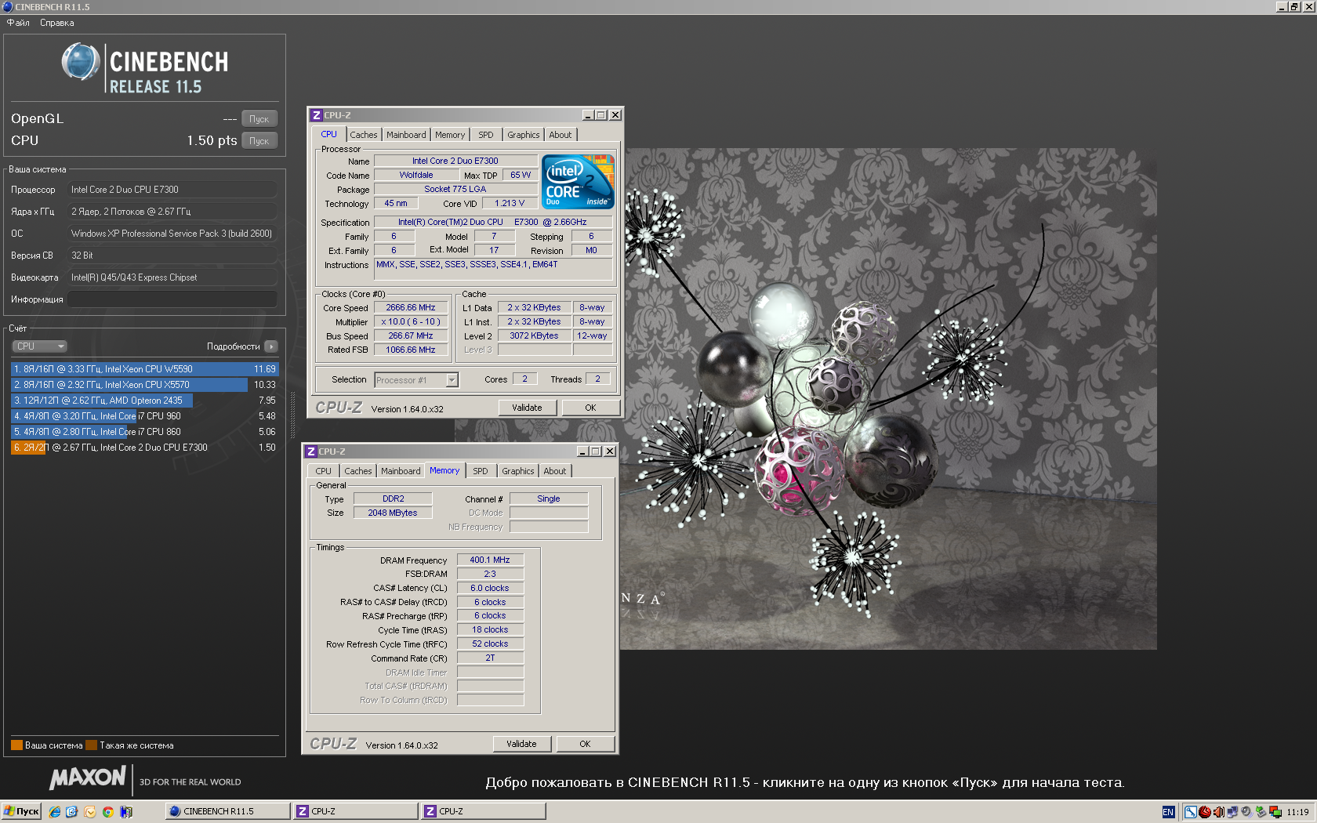Viewport: 1317px width, 823px height.
Task: Click the Safely Remove Hardware tray icon
Action: pyautogui.click(x=1261, y=812)
